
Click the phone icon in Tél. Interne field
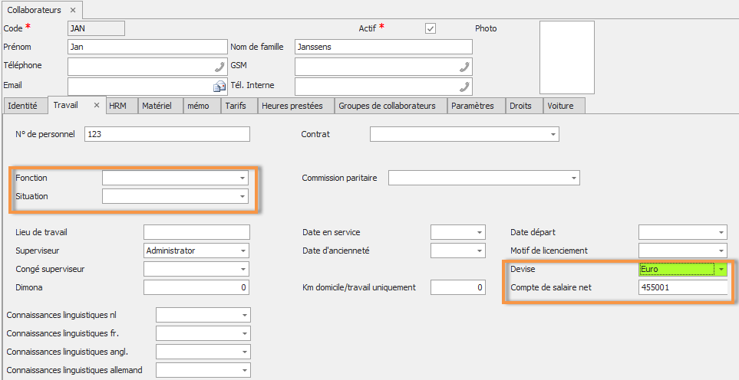tap(464, 87)
